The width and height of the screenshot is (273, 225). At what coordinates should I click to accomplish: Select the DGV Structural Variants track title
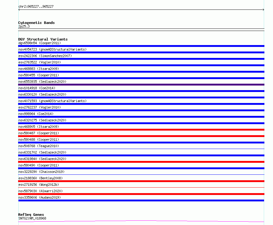pyautogui.click(x=43, y=39)
